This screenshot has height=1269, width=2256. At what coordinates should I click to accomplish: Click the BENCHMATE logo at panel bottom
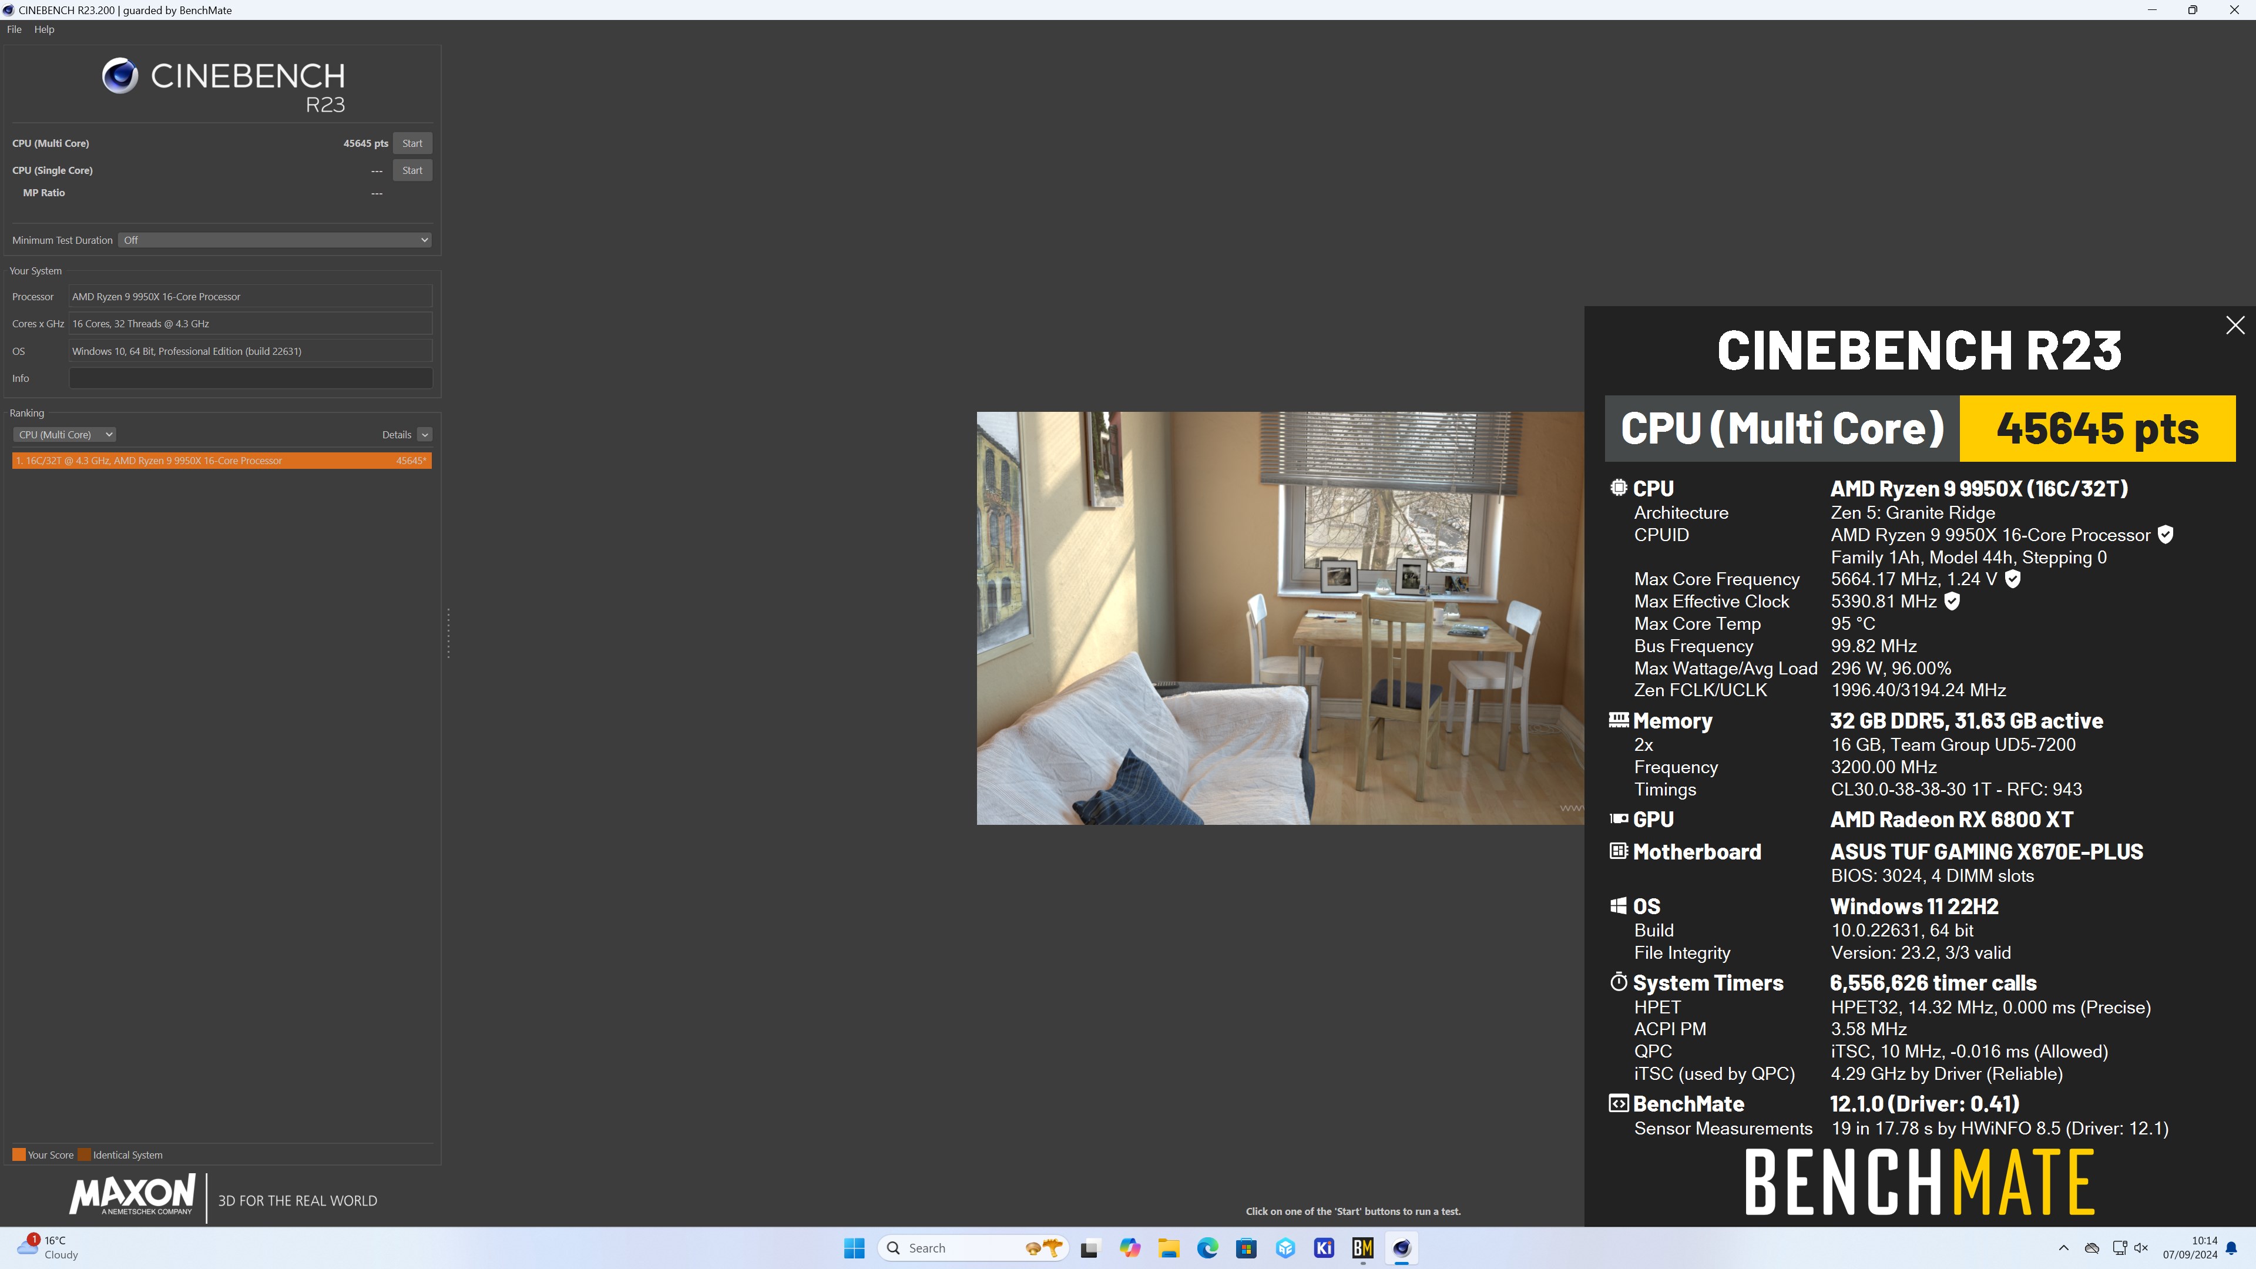pos(1920,1182)
